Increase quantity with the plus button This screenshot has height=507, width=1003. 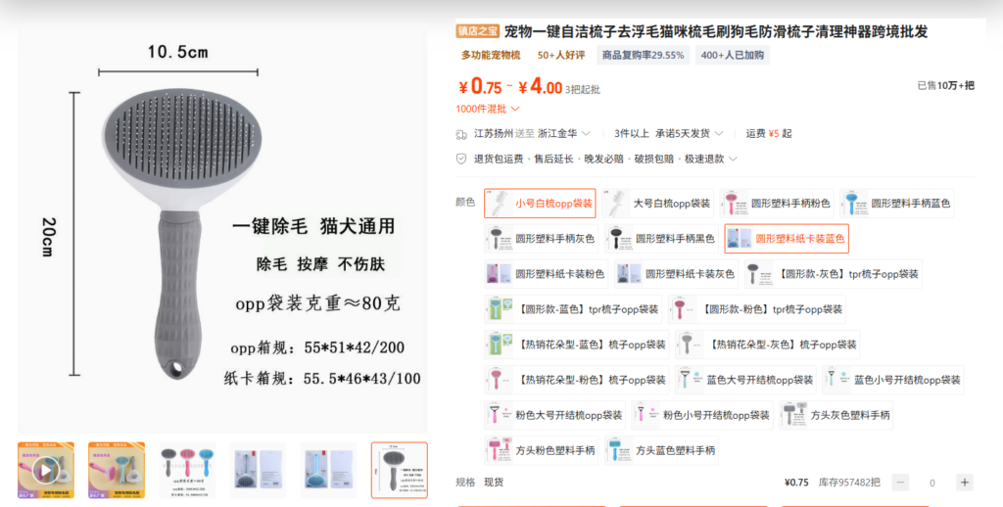965,483
